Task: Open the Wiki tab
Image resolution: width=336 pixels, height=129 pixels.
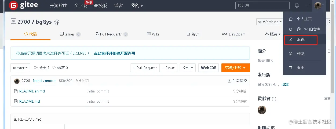Action: coord(153,34)
